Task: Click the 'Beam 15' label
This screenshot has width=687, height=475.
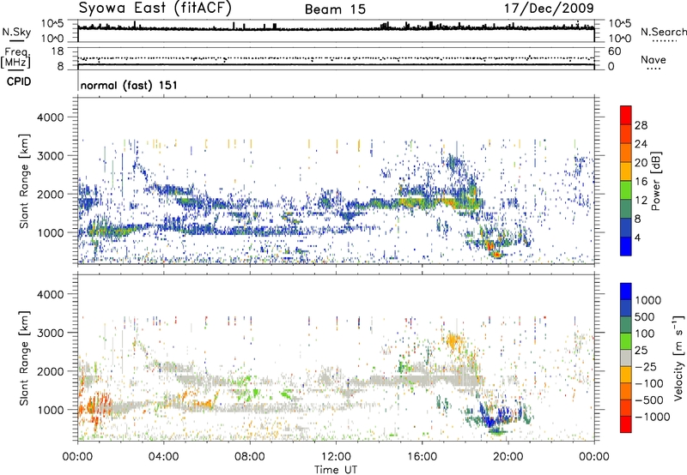Action: click(x=335, y=9)
